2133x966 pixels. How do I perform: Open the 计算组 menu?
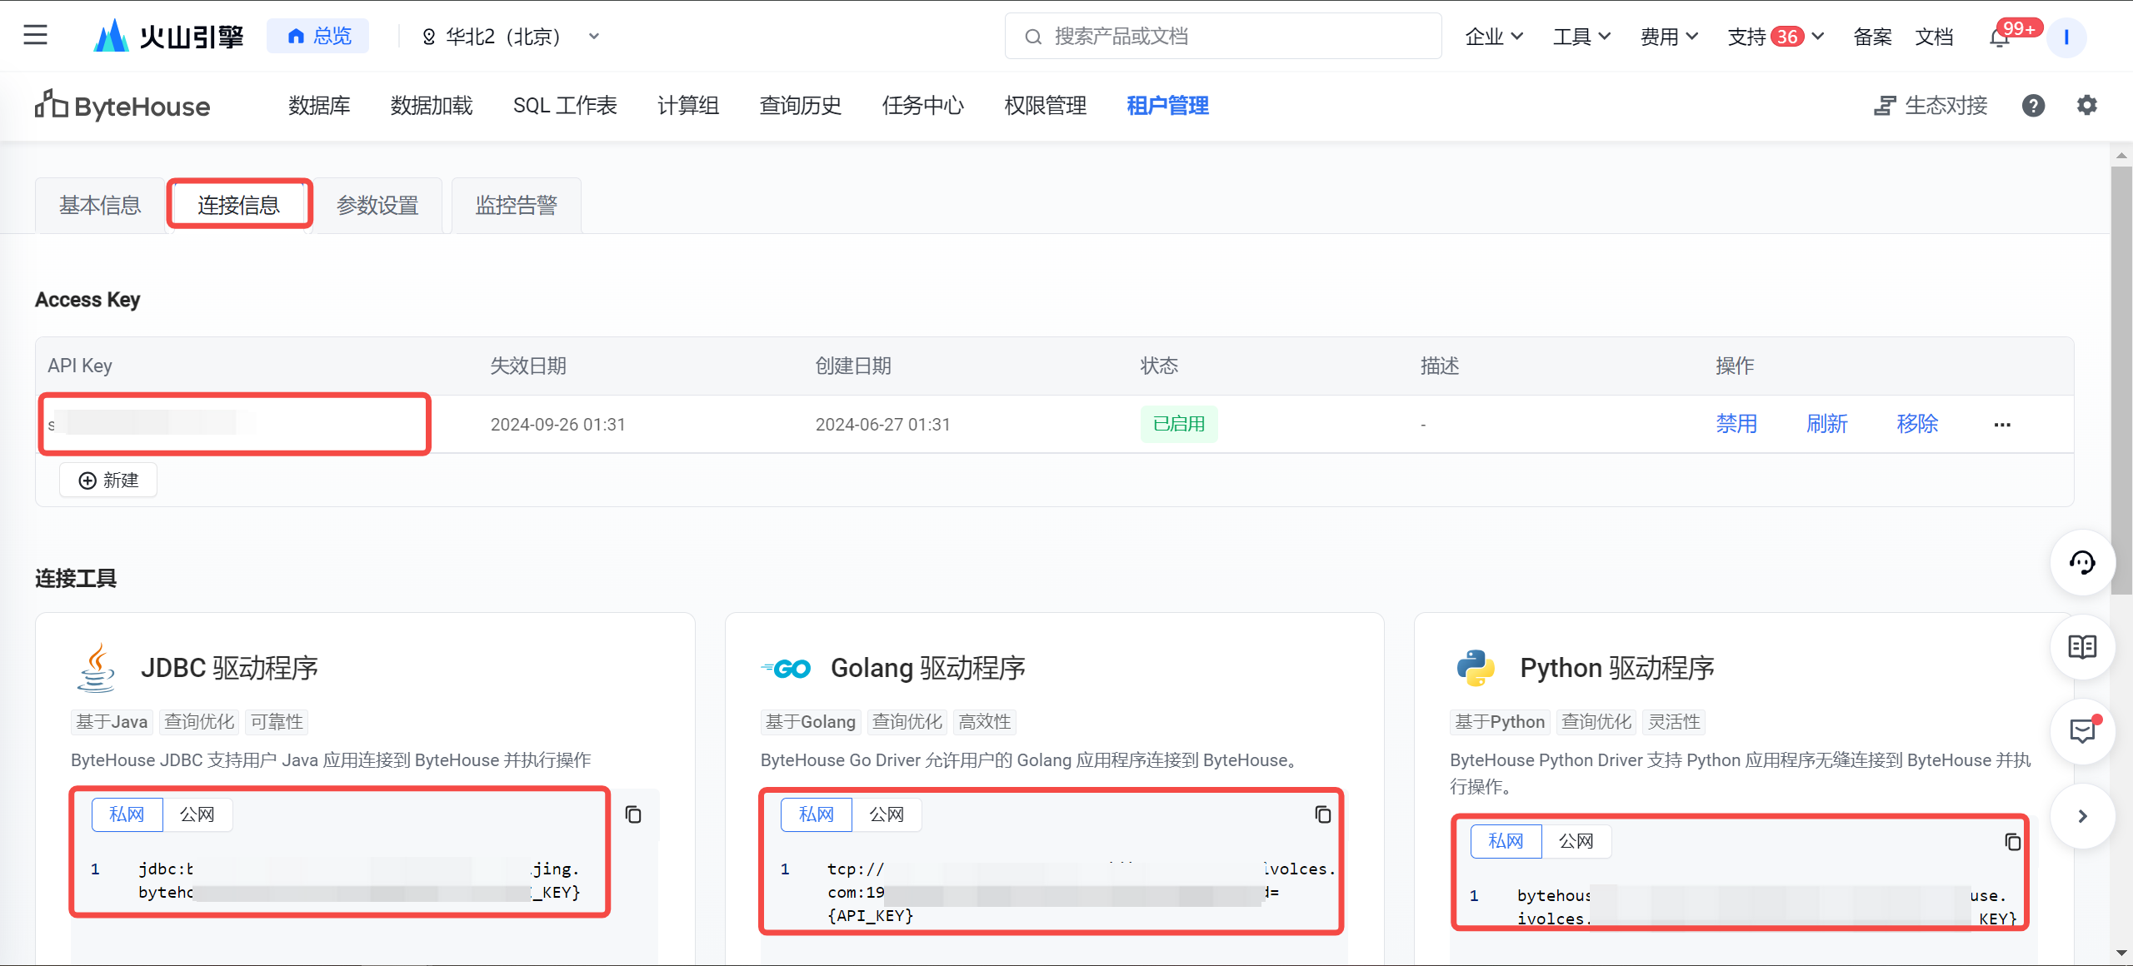(688, 106)
